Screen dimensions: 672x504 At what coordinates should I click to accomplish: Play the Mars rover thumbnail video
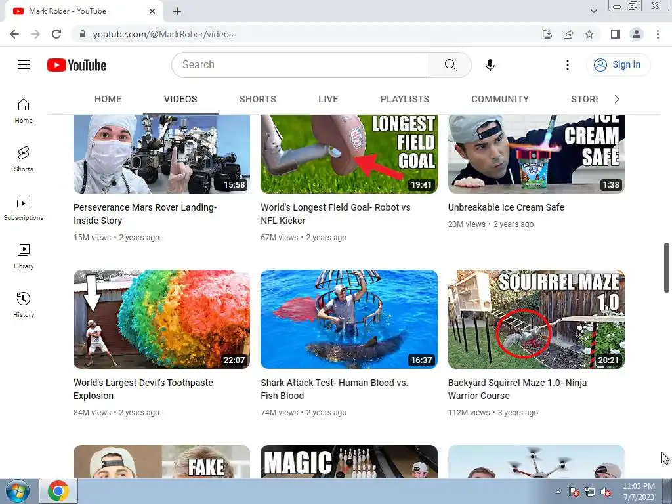[161, 154]
